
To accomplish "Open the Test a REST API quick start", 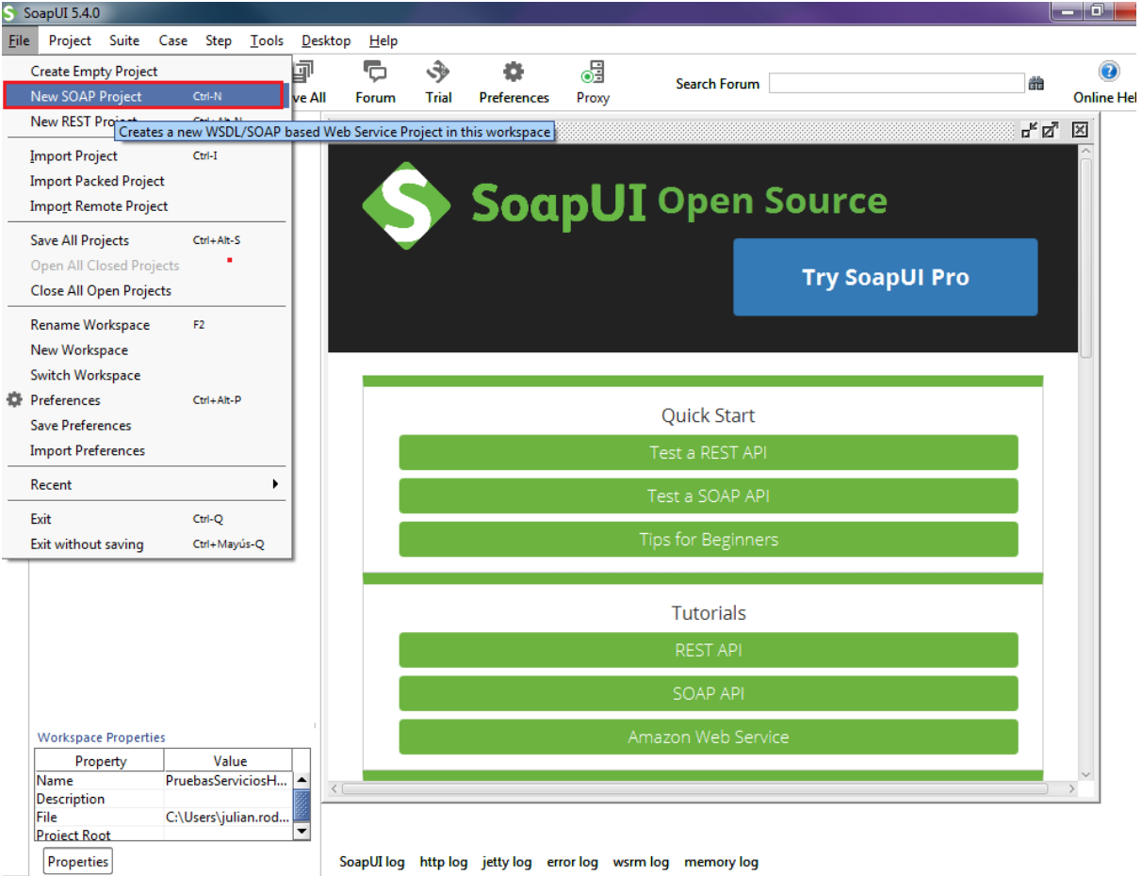I will 708,453.
